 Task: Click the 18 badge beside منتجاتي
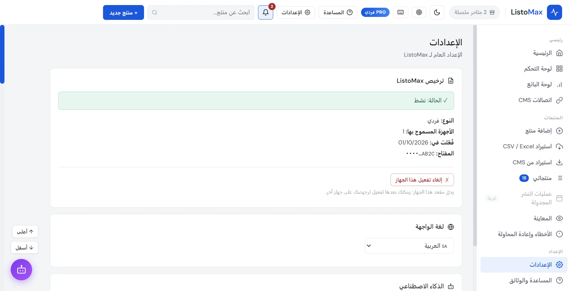524,178
